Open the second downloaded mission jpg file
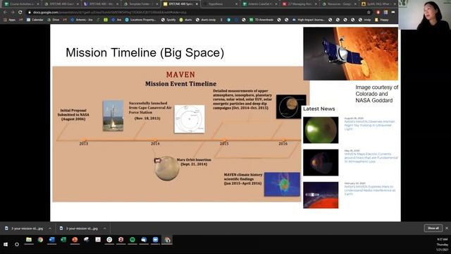 click(x=79, y=229)
